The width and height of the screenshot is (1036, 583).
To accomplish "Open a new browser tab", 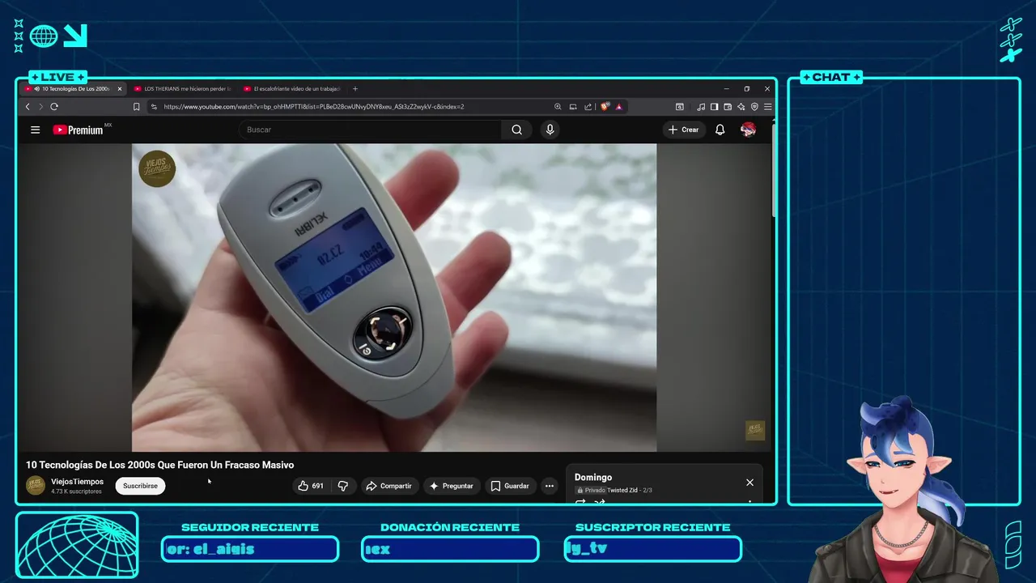I will click(x=355, y=89).
